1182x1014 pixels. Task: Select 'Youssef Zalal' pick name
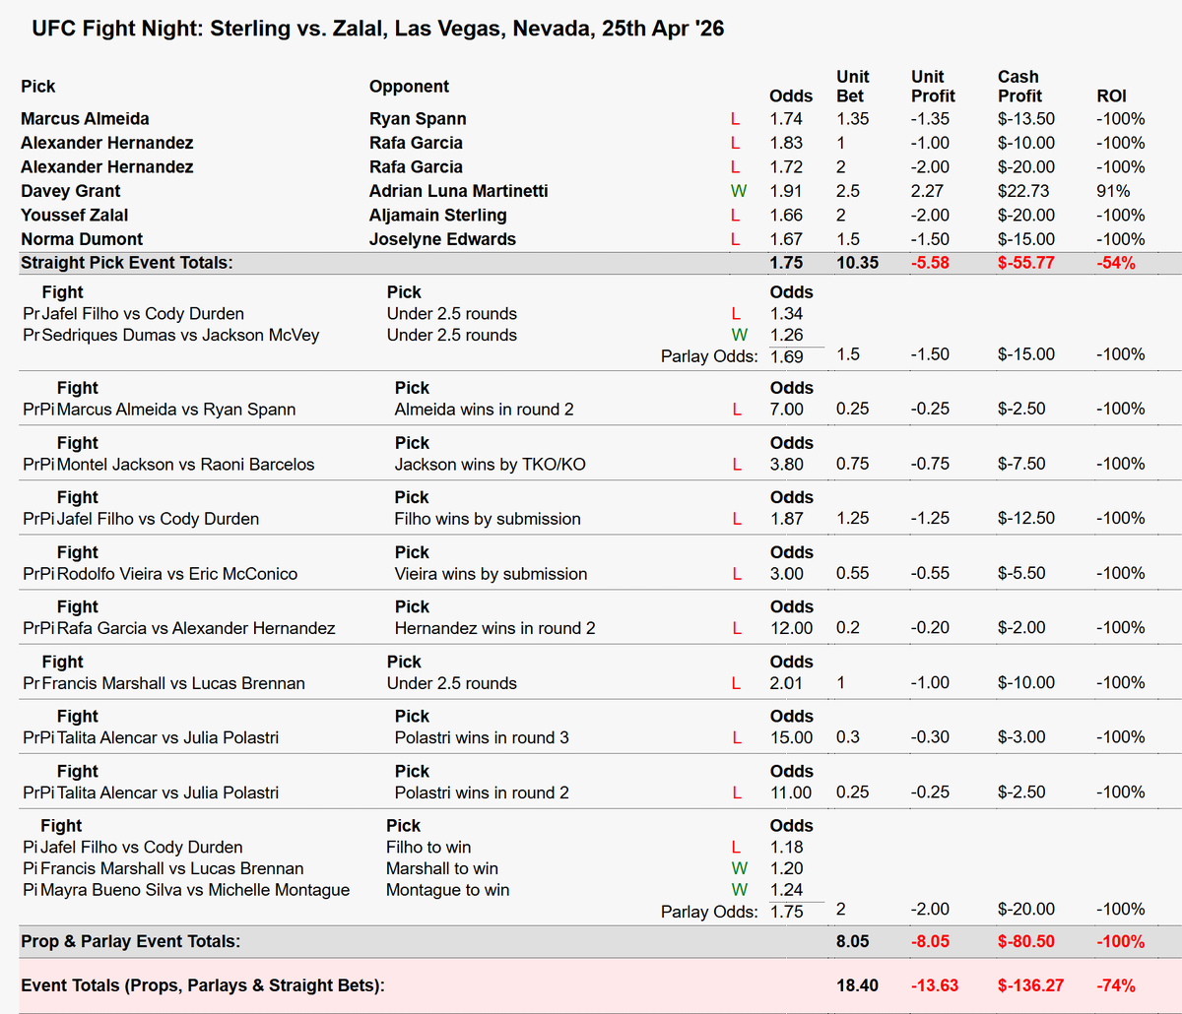point(75,215)
